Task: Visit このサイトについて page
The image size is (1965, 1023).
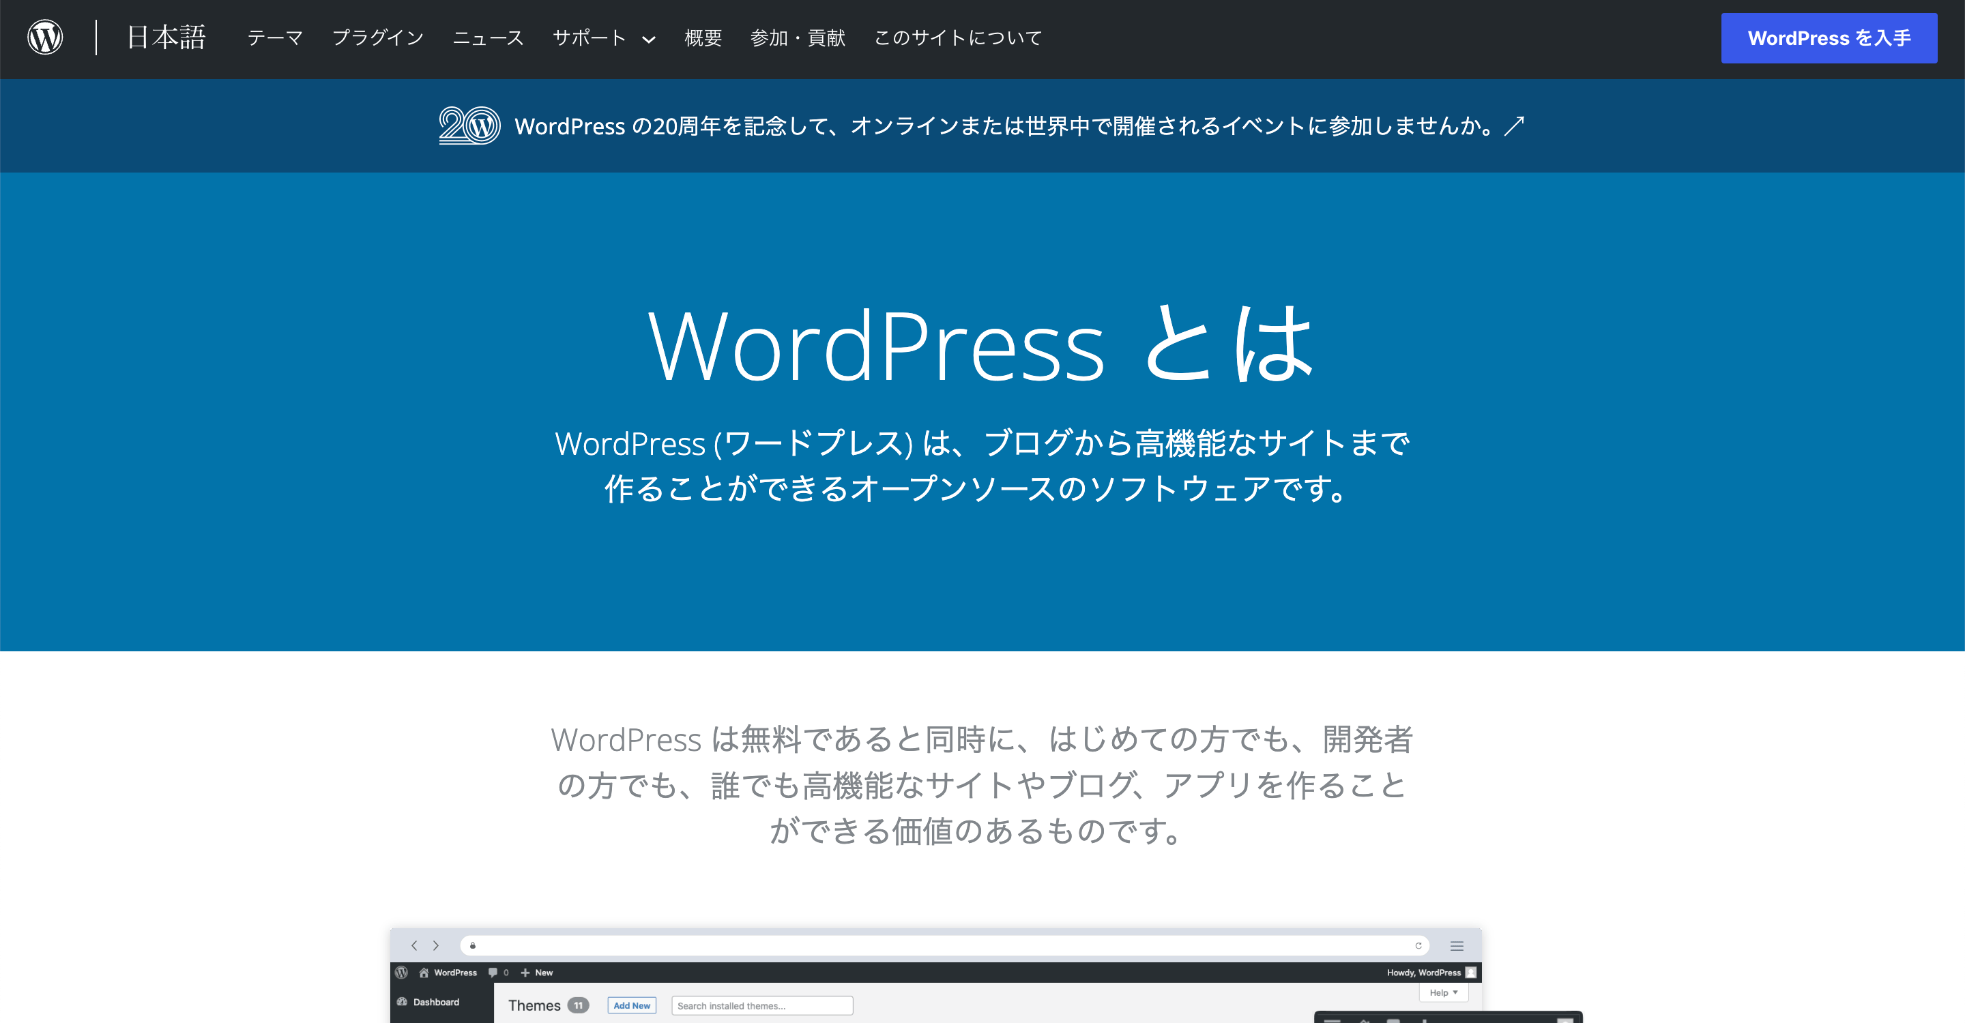Action: (x=957, y=38)
